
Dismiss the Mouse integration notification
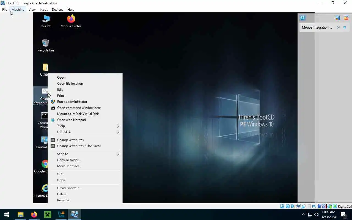pyautogui.click(x=345, y=27)
